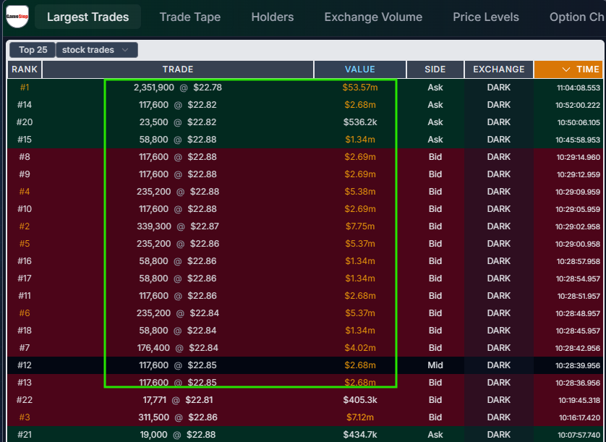Sort by the SIDE column header
This screenshot has height=442, width=606.
pyautogui.click(x=435, y=69)
